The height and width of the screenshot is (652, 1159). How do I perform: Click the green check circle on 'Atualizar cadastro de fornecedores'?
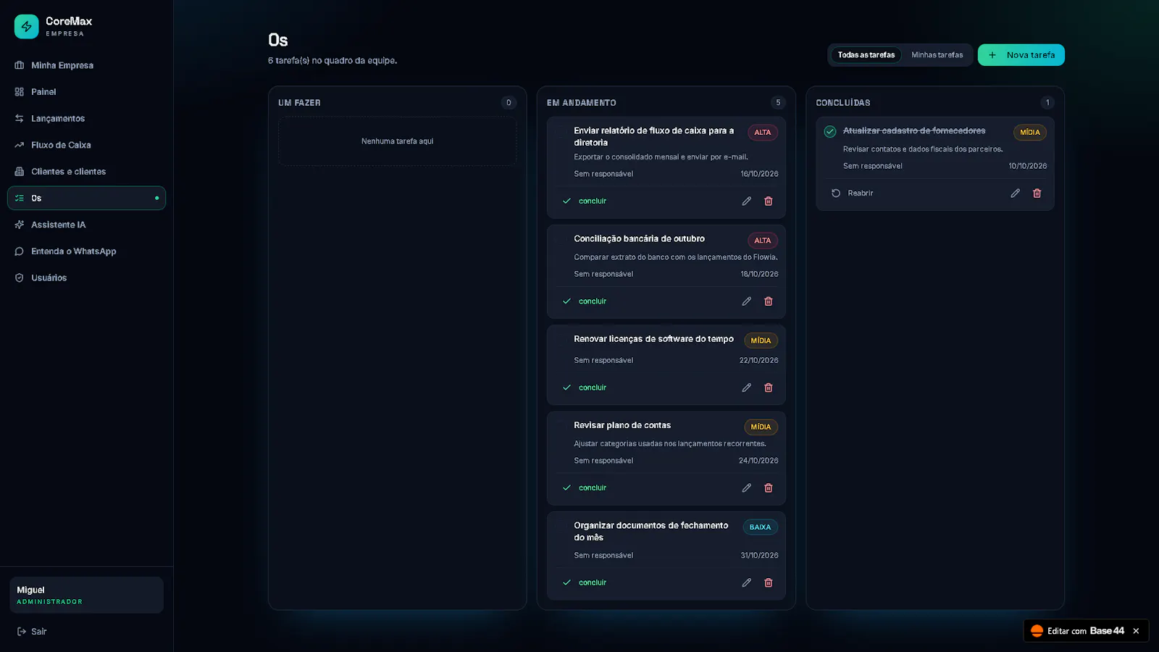coord(830,131)
